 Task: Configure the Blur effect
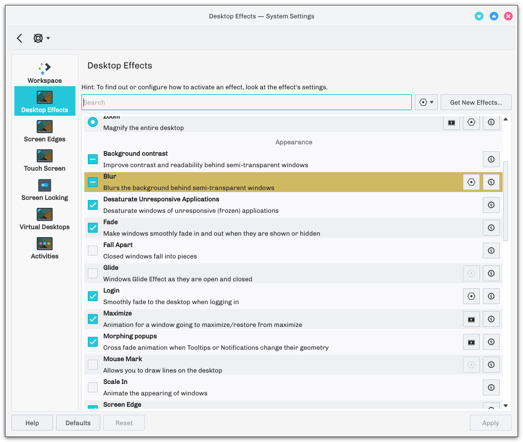pos(471,182)
